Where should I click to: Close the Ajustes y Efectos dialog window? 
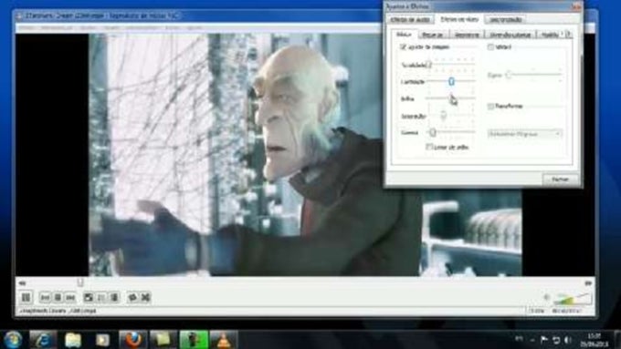576,6
